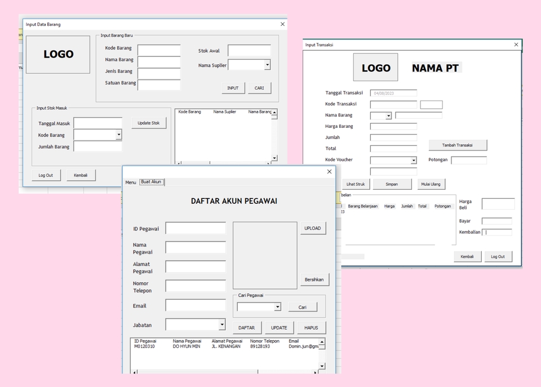Click the ID Pegawai input field
Viewport: 541px width, 387px height.
point(196,228)
